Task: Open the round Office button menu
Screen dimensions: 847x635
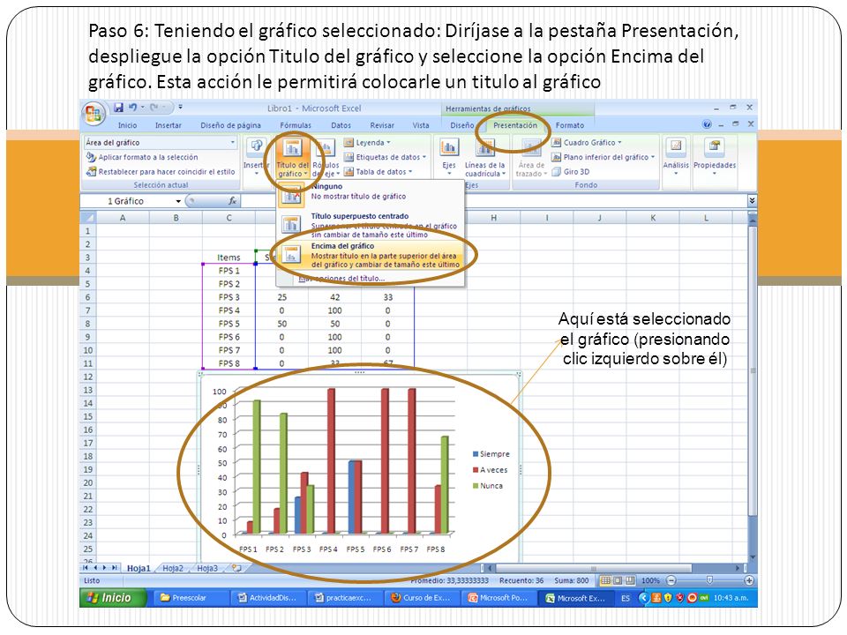Action: click(x=93, y=114)
